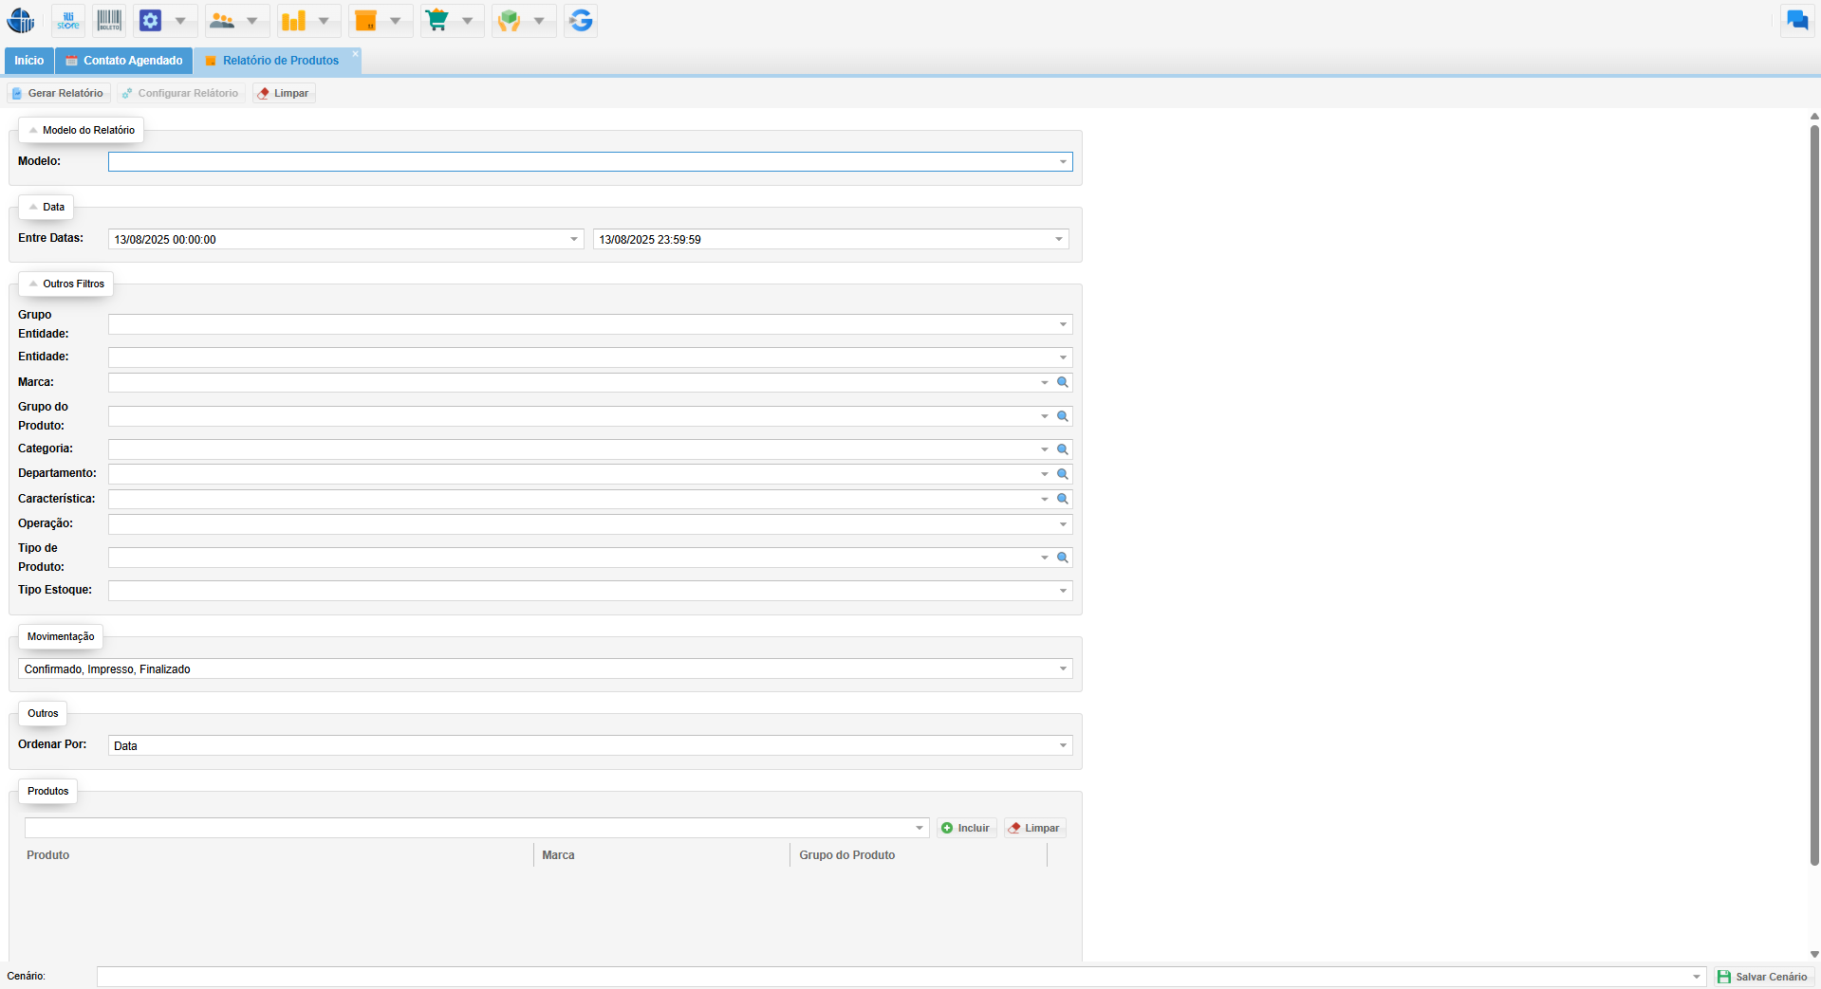Go to the Início tab

[x=28, y=61]
